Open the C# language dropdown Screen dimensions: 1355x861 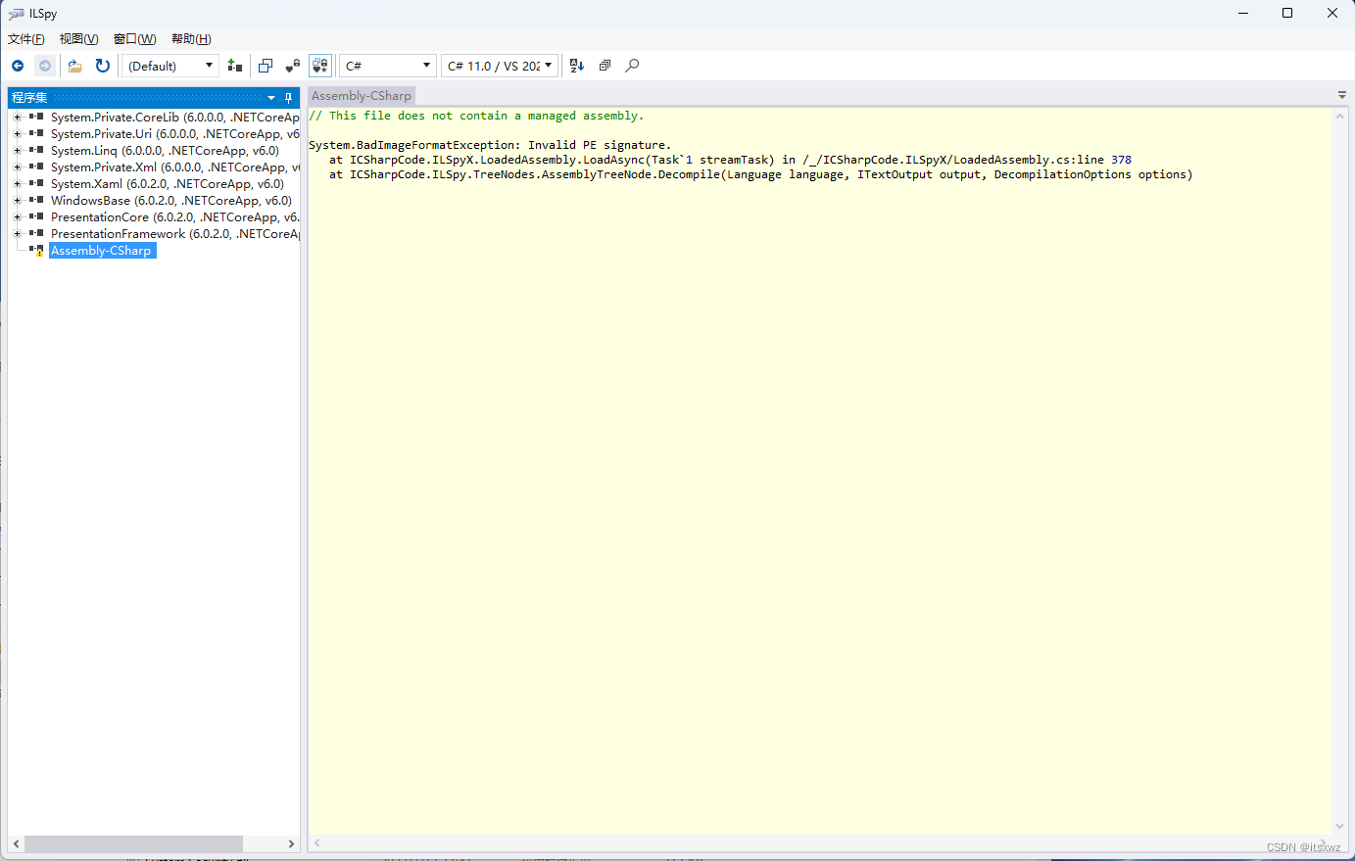point(387,66)
